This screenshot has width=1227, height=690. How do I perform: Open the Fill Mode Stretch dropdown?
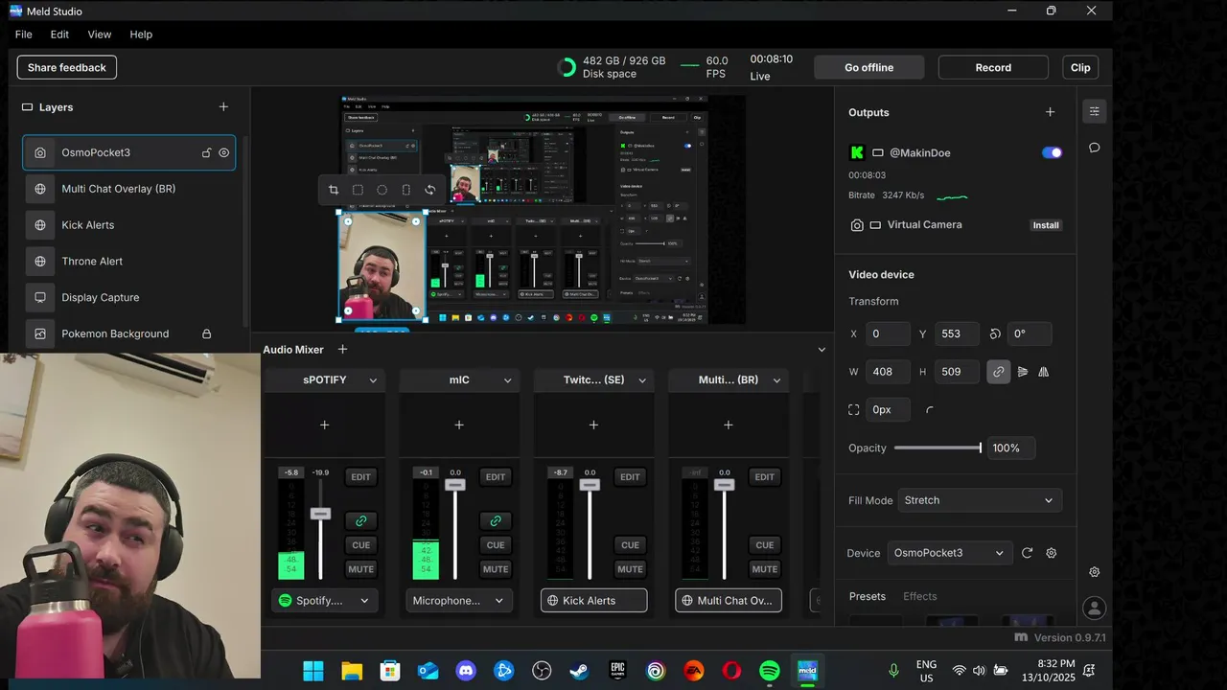(x=980, y=500)
